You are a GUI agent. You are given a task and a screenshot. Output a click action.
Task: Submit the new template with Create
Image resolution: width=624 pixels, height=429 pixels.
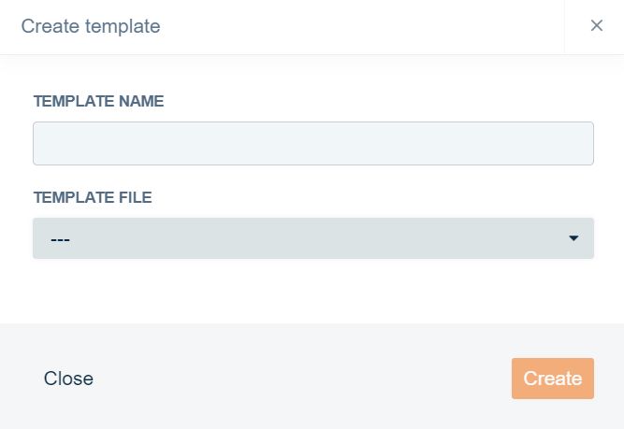tap(552, 379)
